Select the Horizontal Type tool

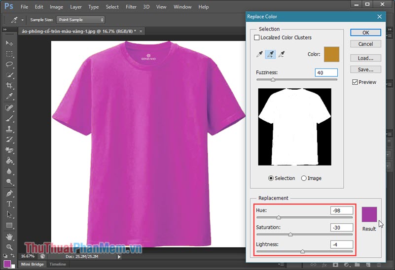[9, 204]
